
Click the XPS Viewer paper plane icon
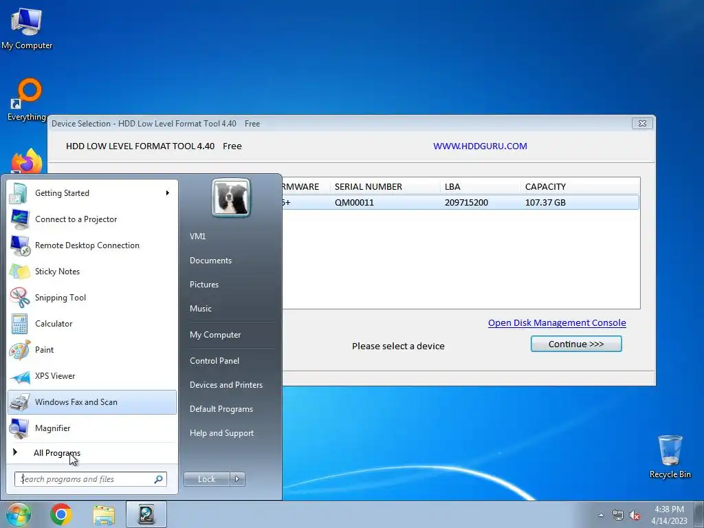pyautogui.click(x=20, y=376)
